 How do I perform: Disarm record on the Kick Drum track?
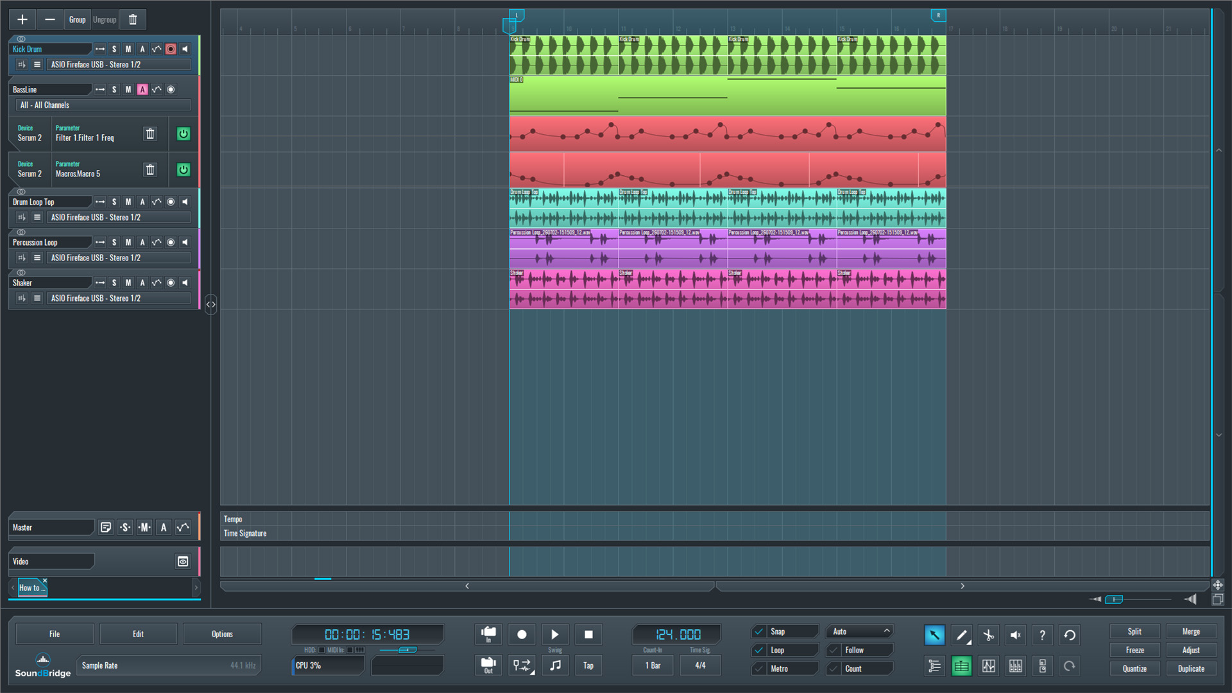[x=171, y=49]
